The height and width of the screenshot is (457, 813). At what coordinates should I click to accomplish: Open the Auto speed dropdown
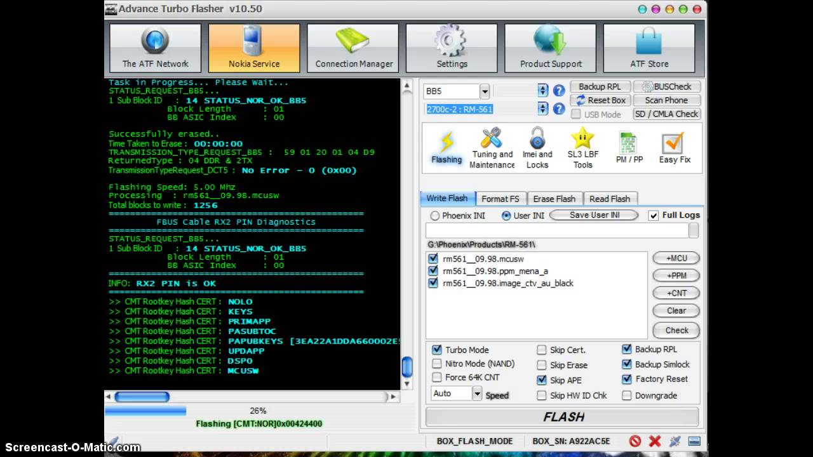tap(477, 394)
